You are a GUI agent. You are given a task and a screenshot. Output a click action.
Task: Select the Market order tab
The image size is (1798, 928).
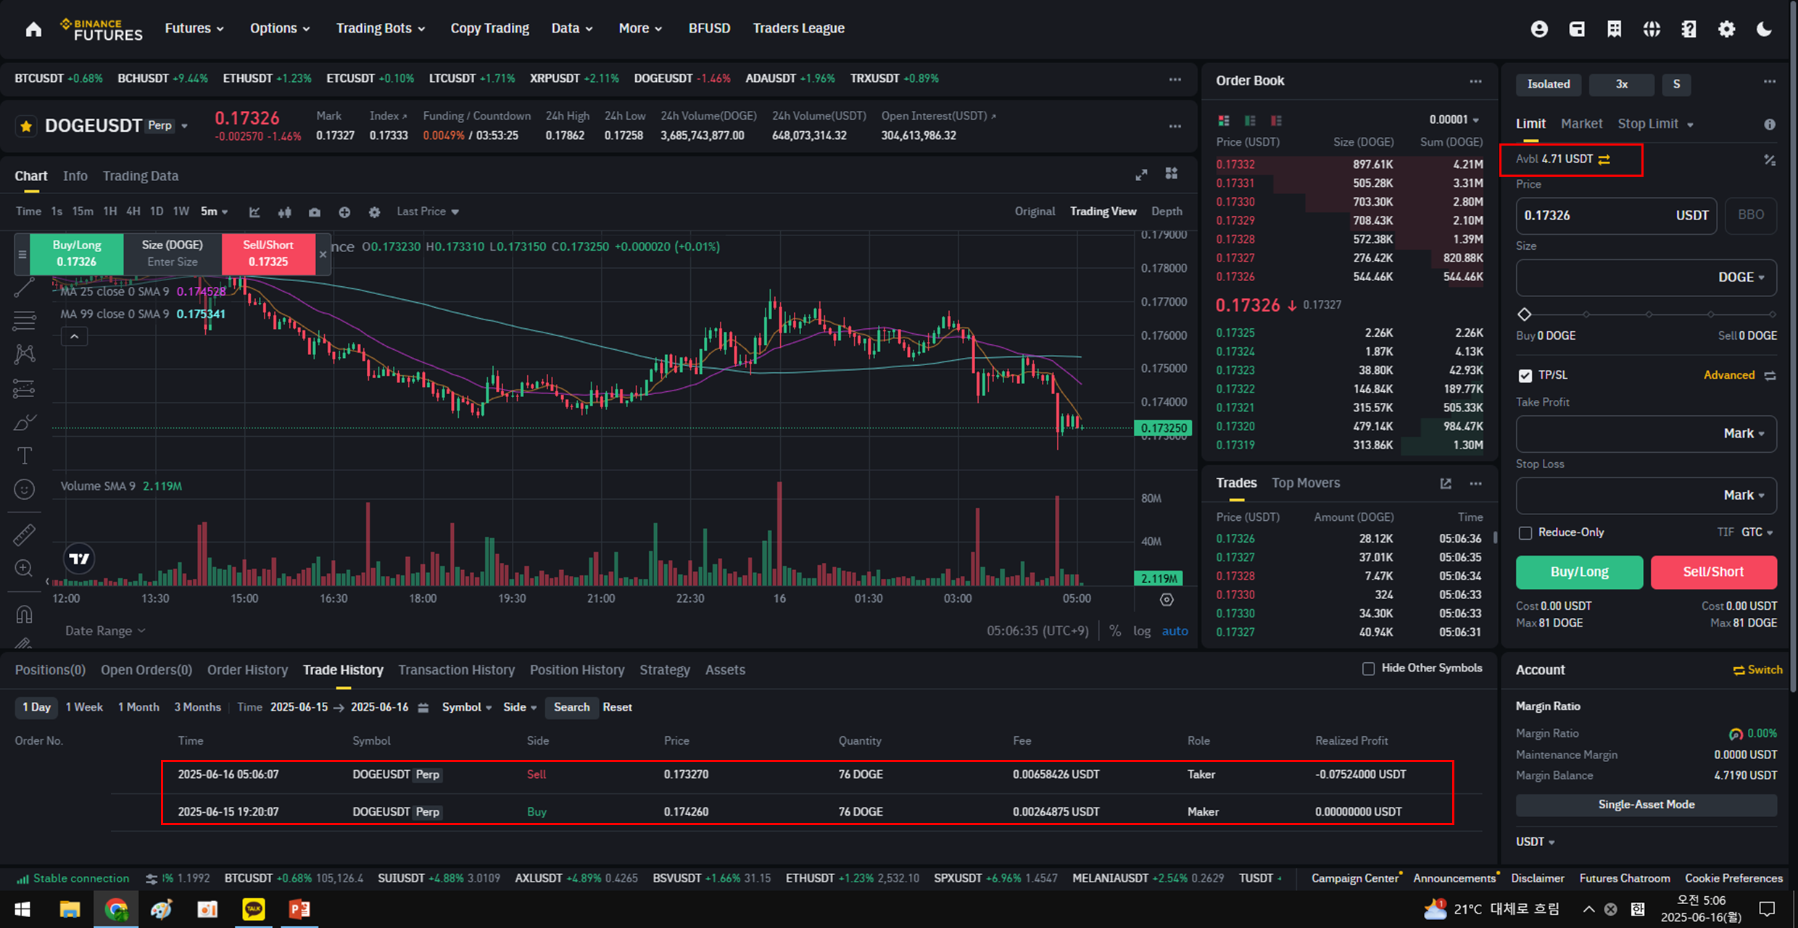coord(1581,124)
